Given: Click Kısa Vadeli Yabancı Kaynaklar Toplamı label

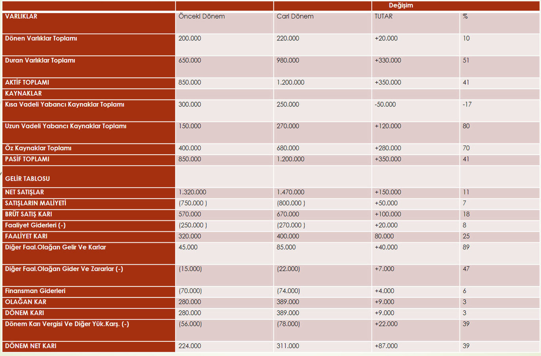Looking at the screenshot, I should click(x=65, y=104).
